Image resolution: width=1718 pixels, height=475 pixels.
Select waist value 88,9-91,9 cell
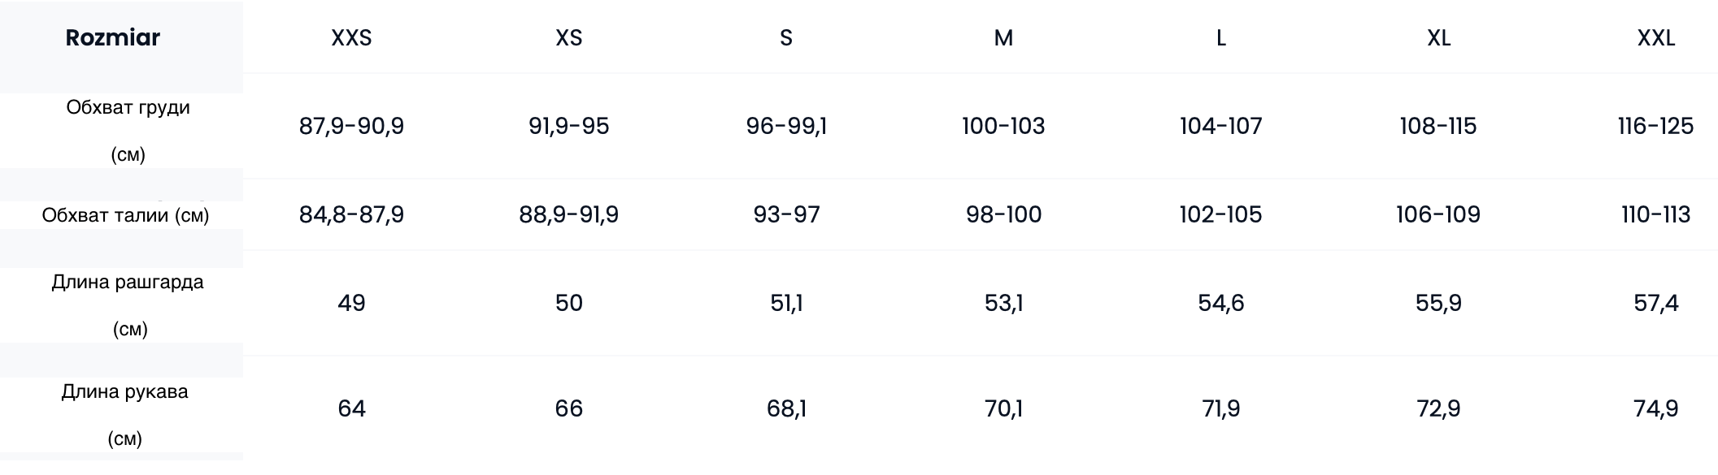point(568,214)
